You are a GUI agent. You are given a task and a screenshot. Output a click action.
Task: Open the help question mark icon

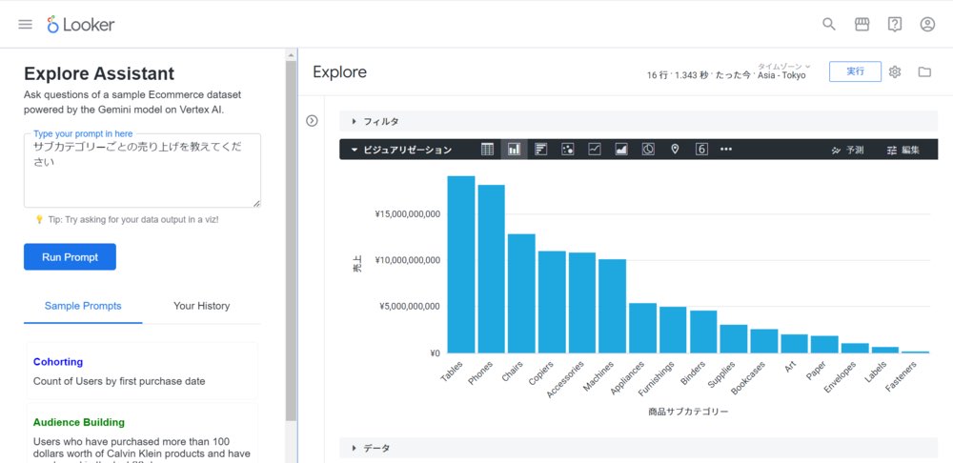(894, 25)
